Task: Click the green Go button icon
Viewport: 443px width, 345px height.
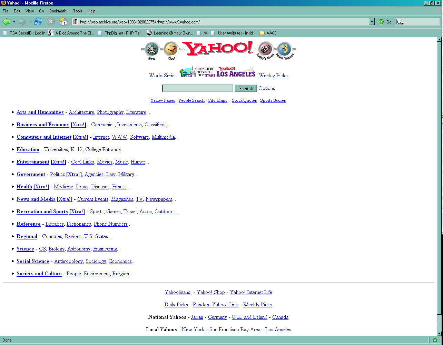Action: click(381, 22)
